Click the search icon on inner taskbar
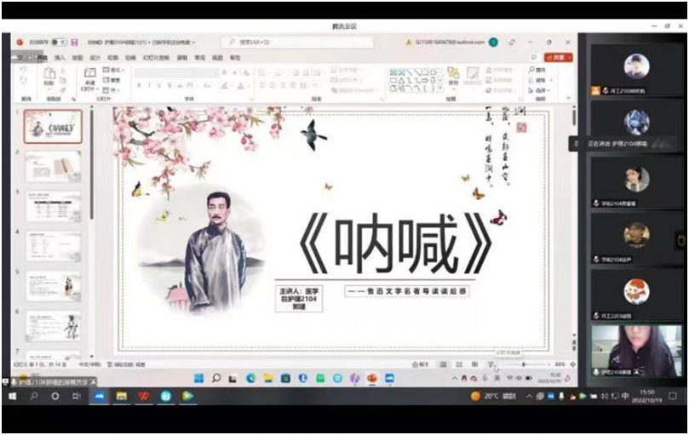 (x=216, y=378)
